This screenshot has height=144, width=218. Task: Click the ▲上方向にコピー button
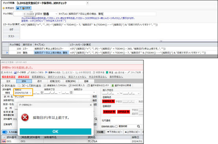(132, 132)
